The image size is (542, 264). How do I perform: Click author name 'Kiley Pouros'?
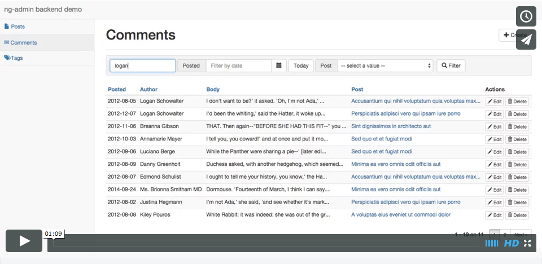tap(155, 214)
